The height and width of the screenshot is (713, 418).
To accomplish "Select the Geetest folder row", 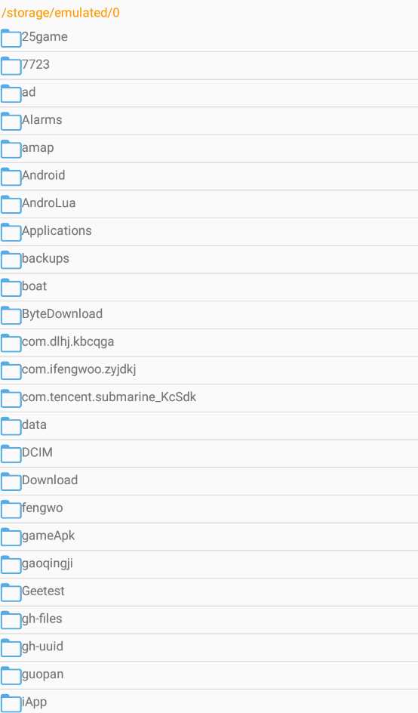I will (x=209, y=592).
